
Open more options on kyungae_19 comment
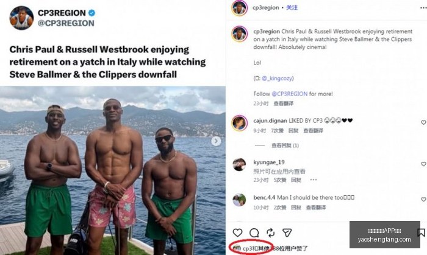[x=314, y=180]
